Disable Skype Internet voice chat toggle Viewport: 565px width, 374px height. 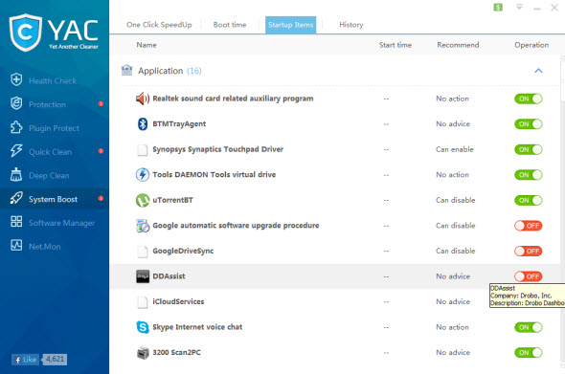click(529, 327)
